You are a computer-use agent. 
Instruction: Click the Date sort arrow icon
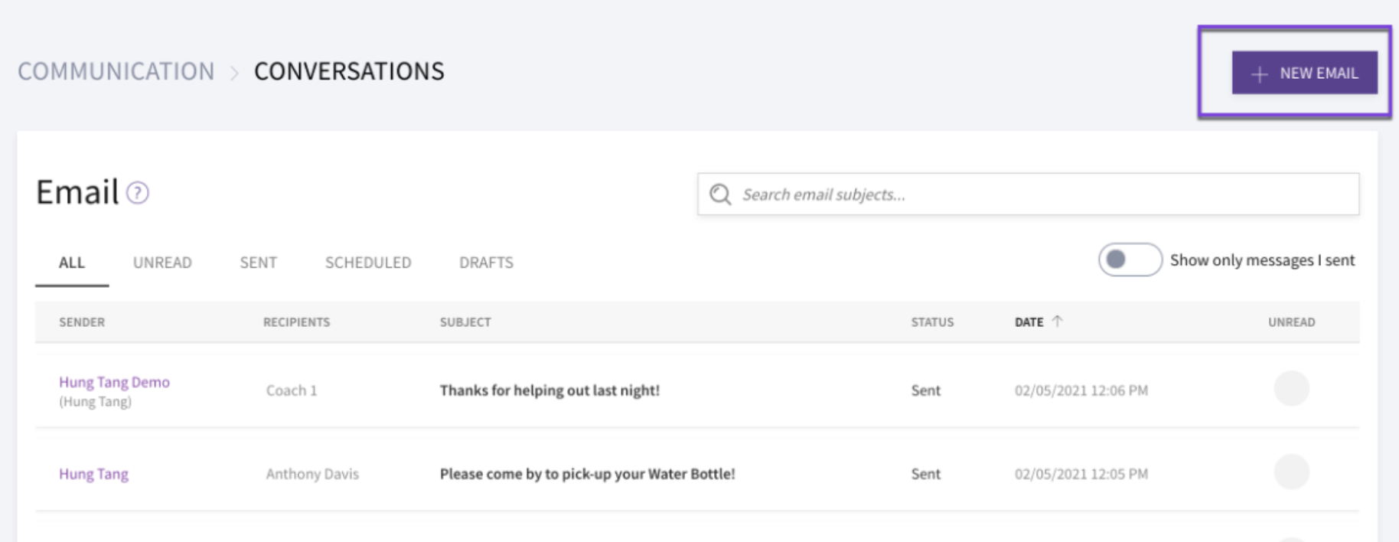pos(1057,322)
